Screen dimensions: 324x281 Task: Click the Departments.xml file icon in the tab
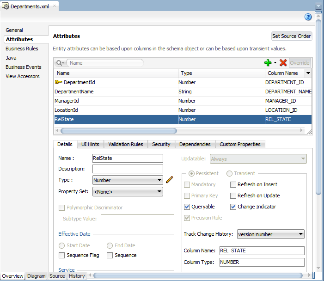click(x=5, y=6)
